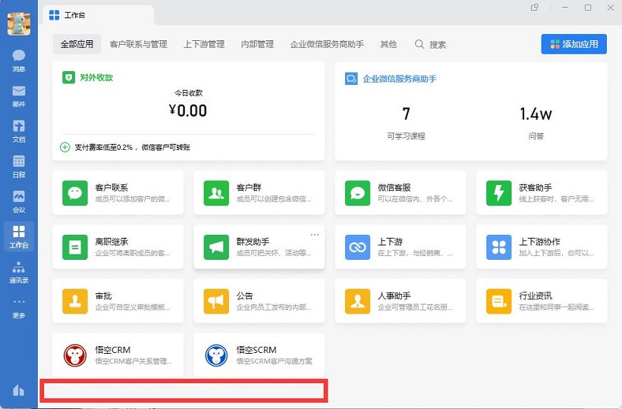The width and height of the screenshot is (622, 409).
Task: Open Mail (邮件) in the sidebar
Action: [x=19, y=95]
